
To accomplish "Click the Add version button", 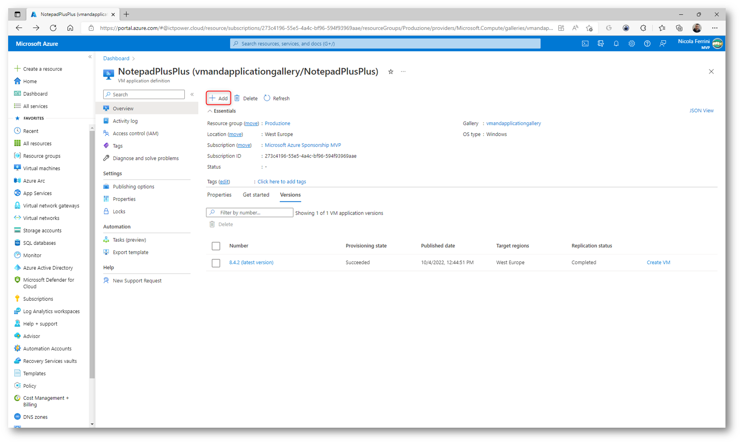I will (x=218, y=98).
